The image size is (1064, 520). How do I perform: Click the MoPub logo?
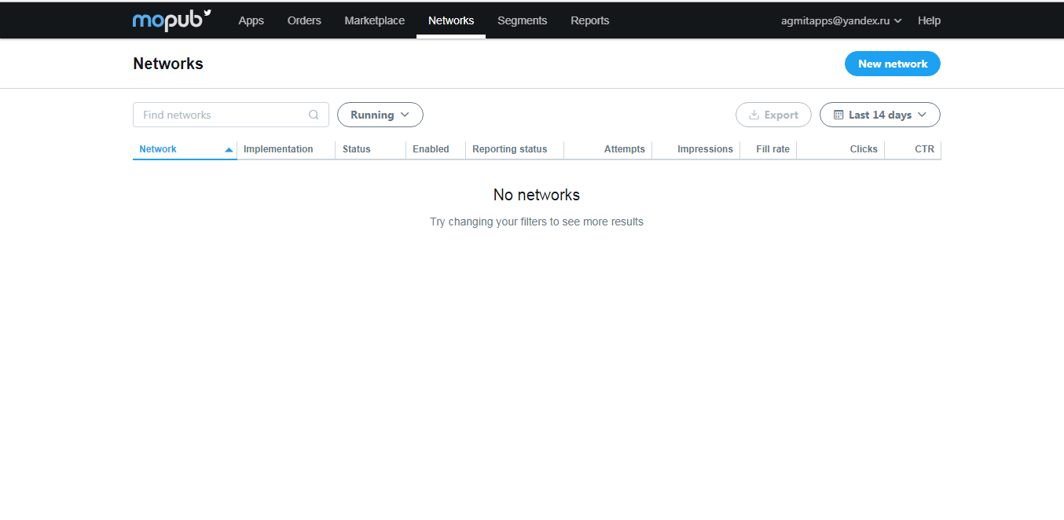[x=172, y=20]
